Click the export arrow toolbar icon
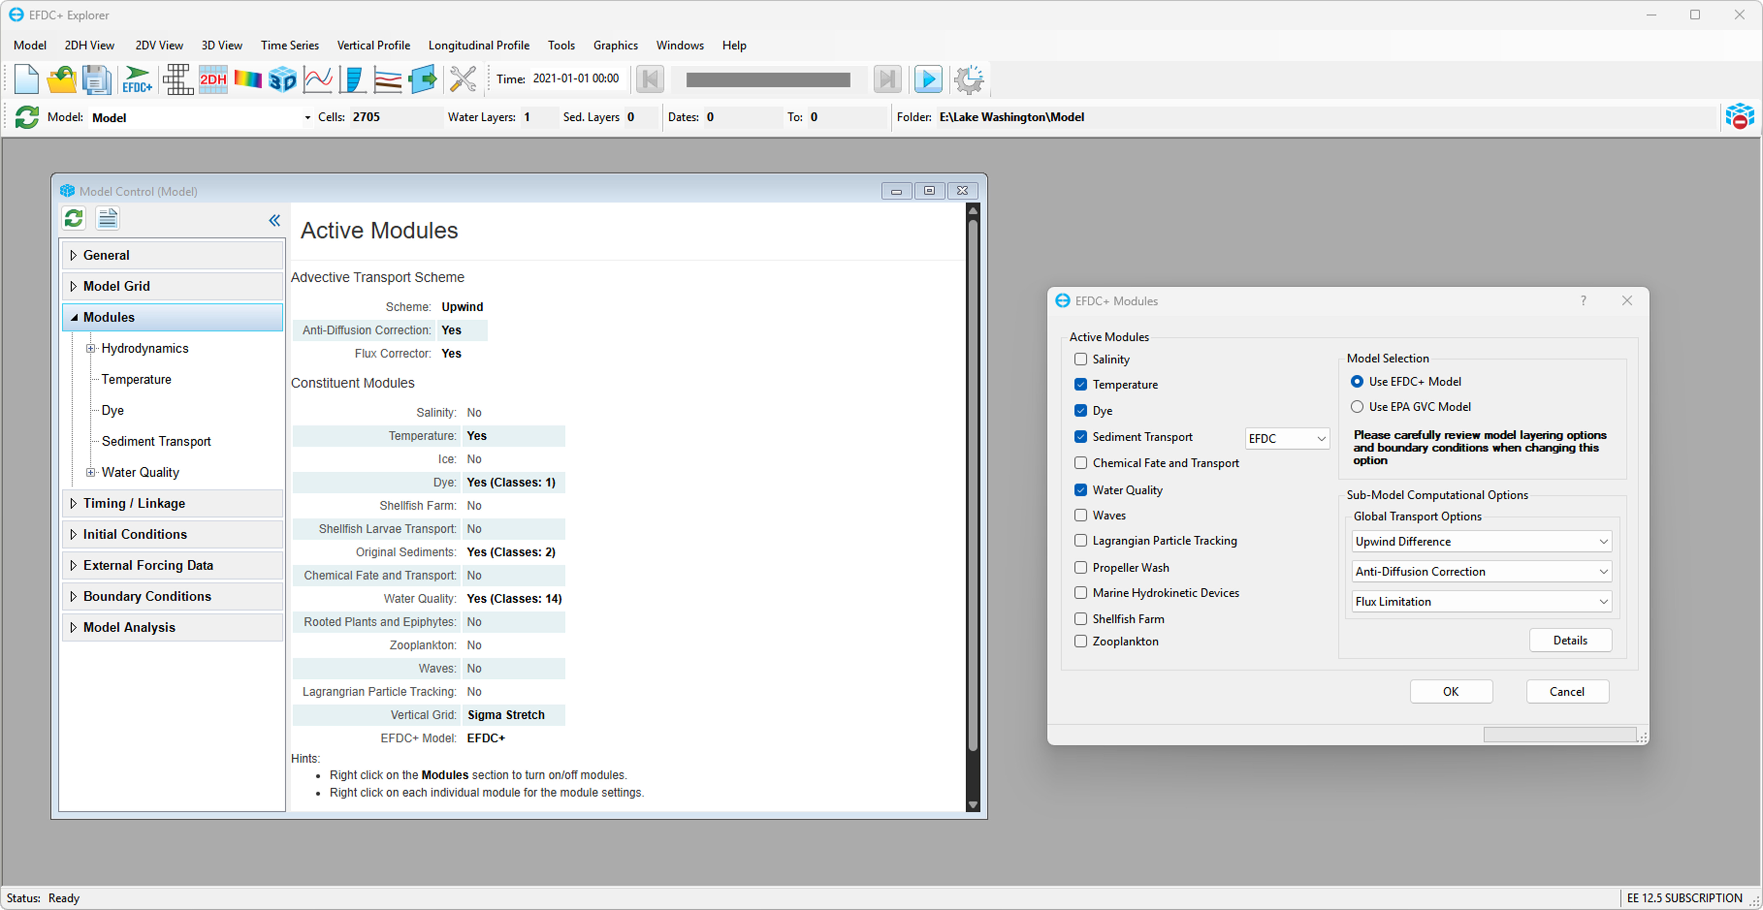This screenshot has height=910, width=1763. click(x=423, y=79)
